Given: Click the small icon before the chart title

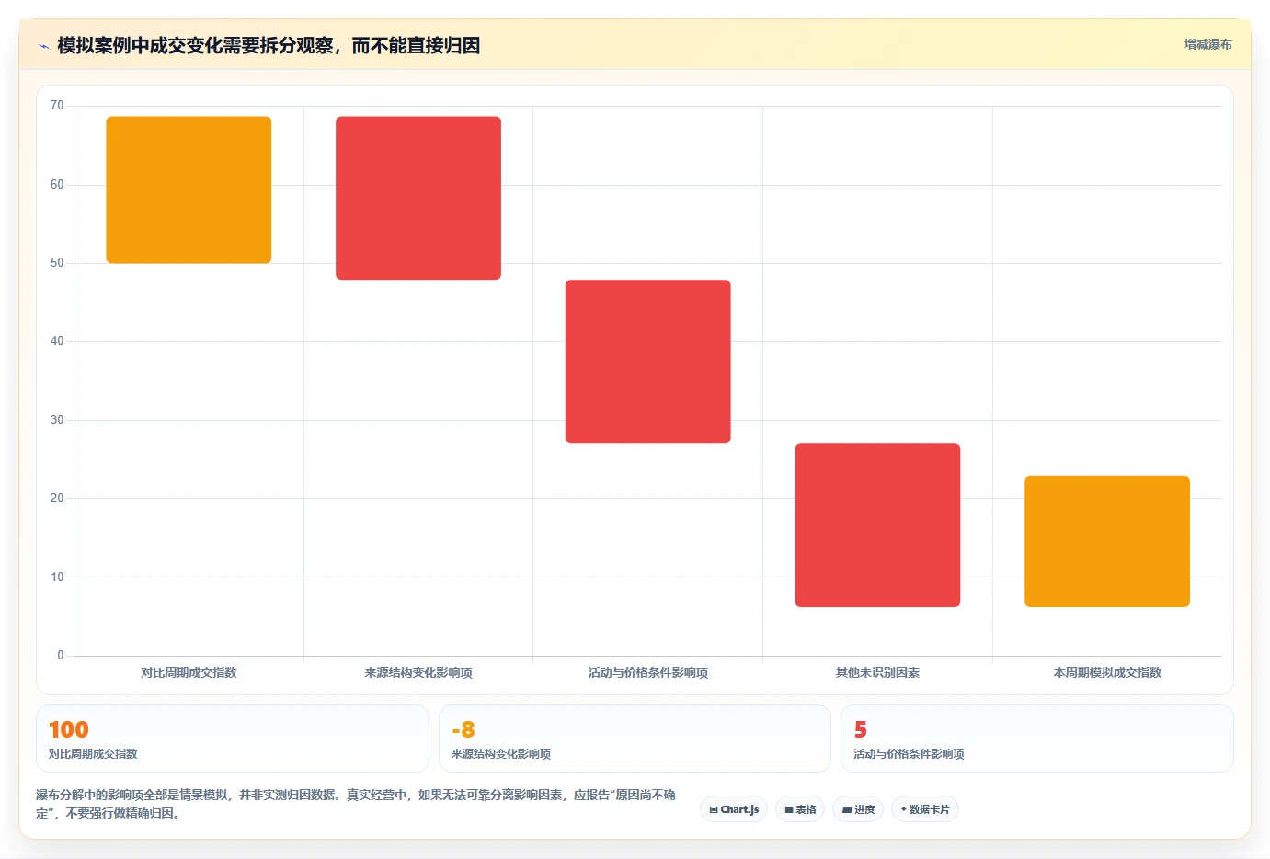Looking at the screenshot, I should point(43,46).
